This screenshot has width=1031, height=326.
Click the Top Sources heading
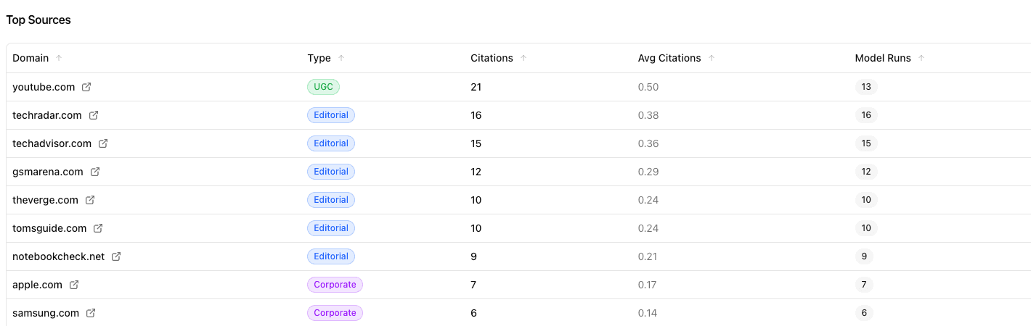click(38, 20)
